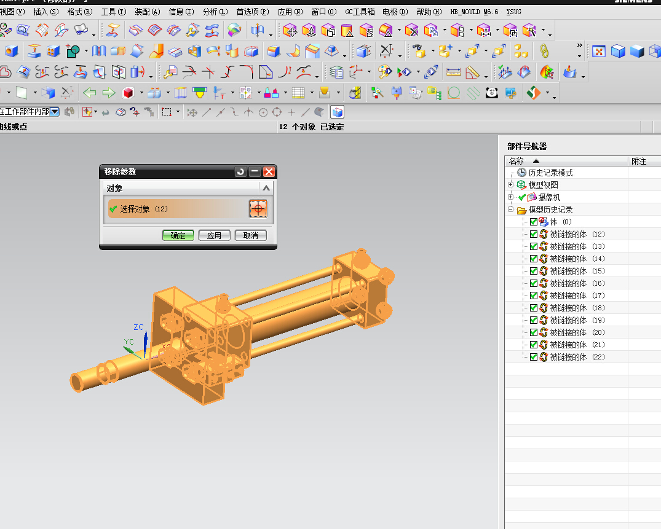Click the panda face toolbar icon
Viewport: 661px width, 529px height.
[491, 93]
